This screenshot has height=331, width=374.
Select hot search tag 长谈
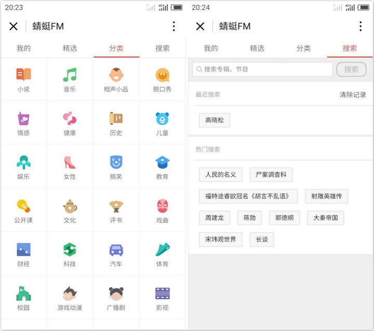click(262, 240)
